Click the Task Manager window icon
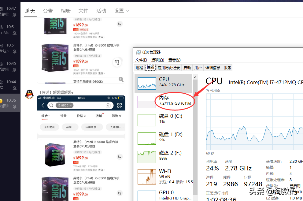 (x=138, y=52)
